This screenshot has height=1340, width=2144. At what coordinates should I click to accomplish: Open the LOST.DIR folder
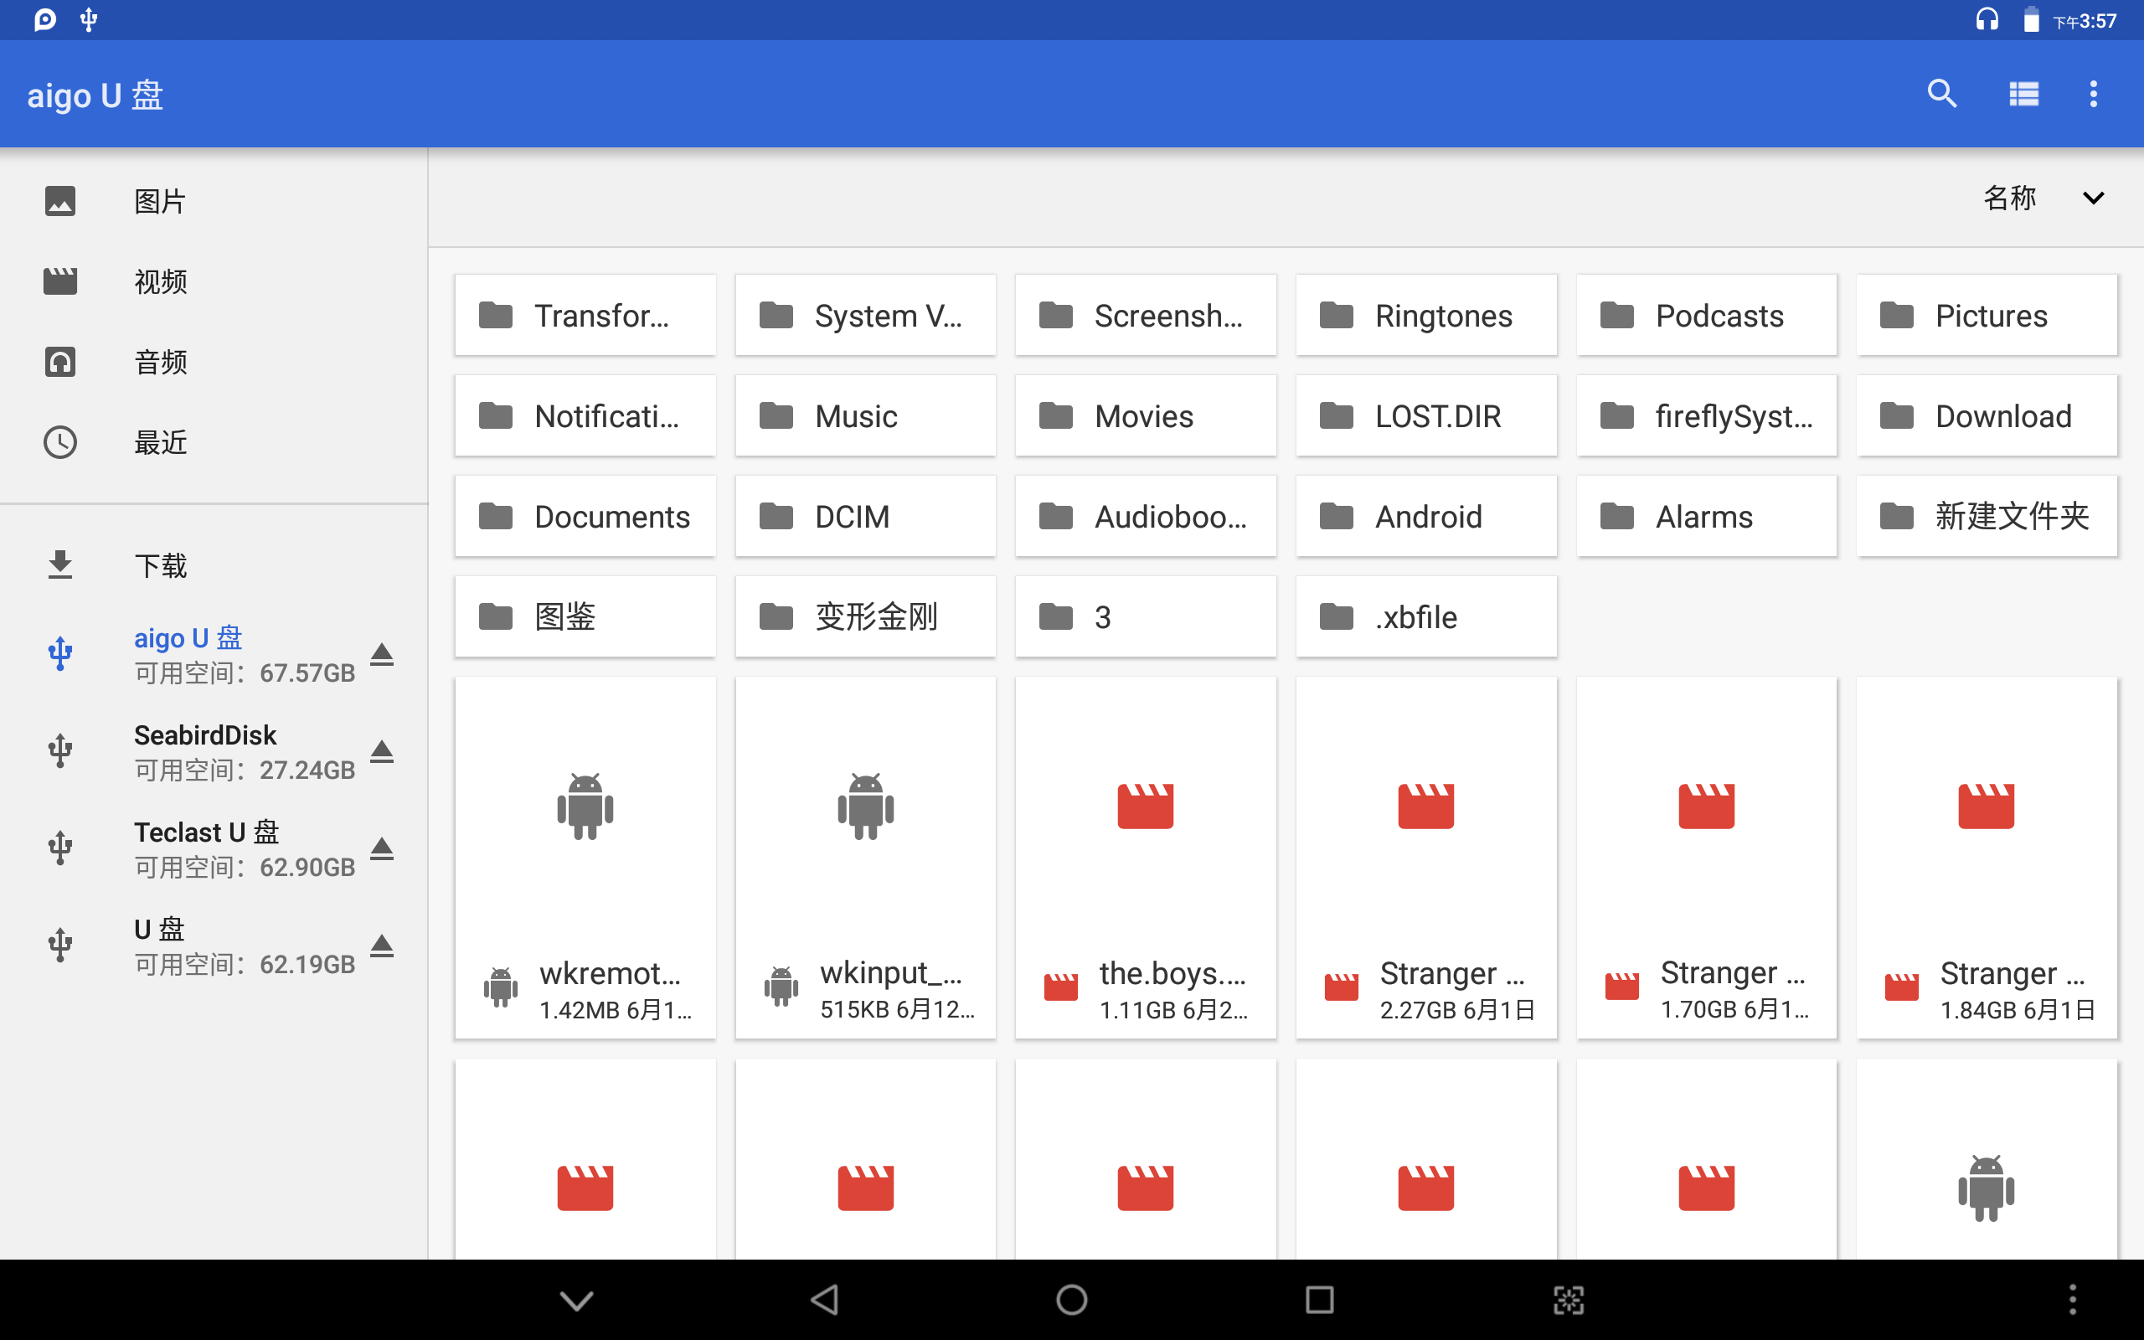coord(1426,415)
